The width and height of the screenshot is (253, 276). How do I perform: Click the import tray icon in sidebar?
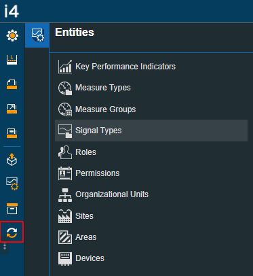tap(12, 60)
